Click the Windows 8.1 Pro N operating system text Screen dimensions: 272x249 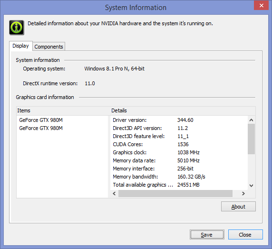coord(115,69)
